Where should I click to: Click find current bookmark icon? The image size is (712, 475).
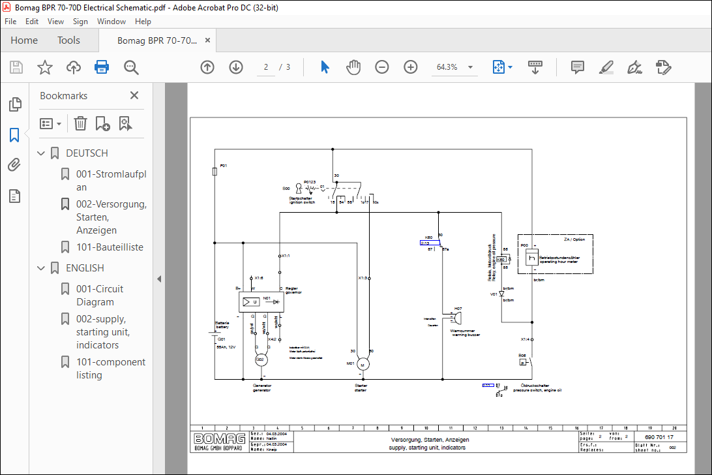pyautogui.click(x=126, y=123)
